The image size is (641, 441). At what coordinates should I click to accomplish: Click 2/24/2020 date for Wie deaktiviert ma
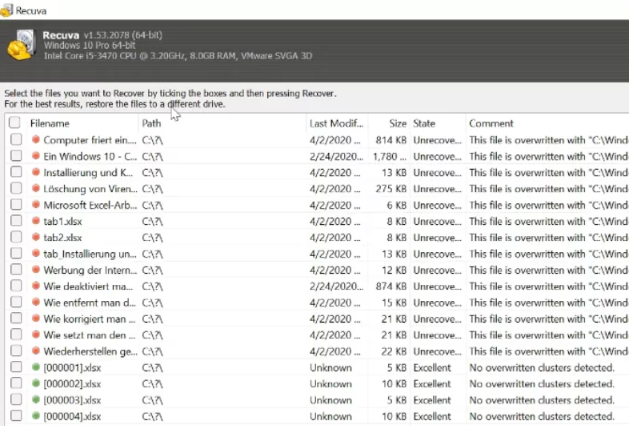pos(336,287)
